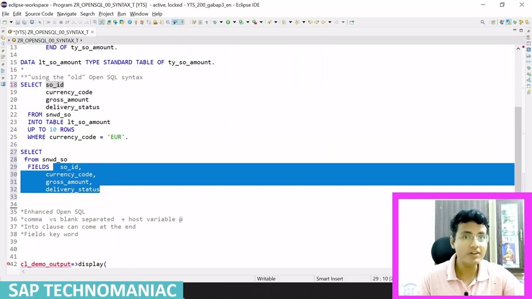Expand the breadcrumb arrow after ZR_OPENSQL_00_SYNTAX_T
Viewport: 532px width, 299px height.
click(81, 40)
